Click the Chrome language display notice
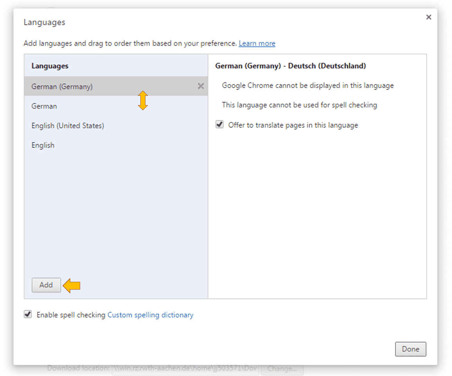The height and width of the screenshot is (376, 452). pyautogui.click(x=308, y=85)
